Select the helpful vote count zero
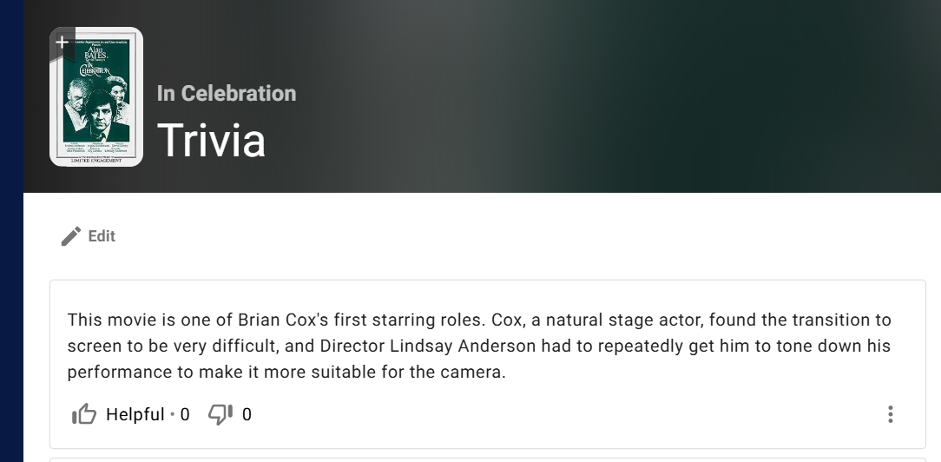The image size is (941, 462). pos(185,414)
